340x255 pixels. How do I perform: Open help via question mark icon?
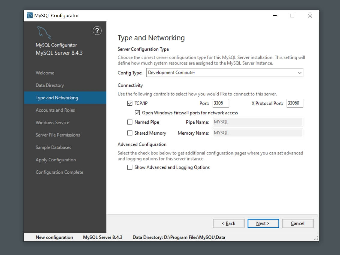(97, 31)
